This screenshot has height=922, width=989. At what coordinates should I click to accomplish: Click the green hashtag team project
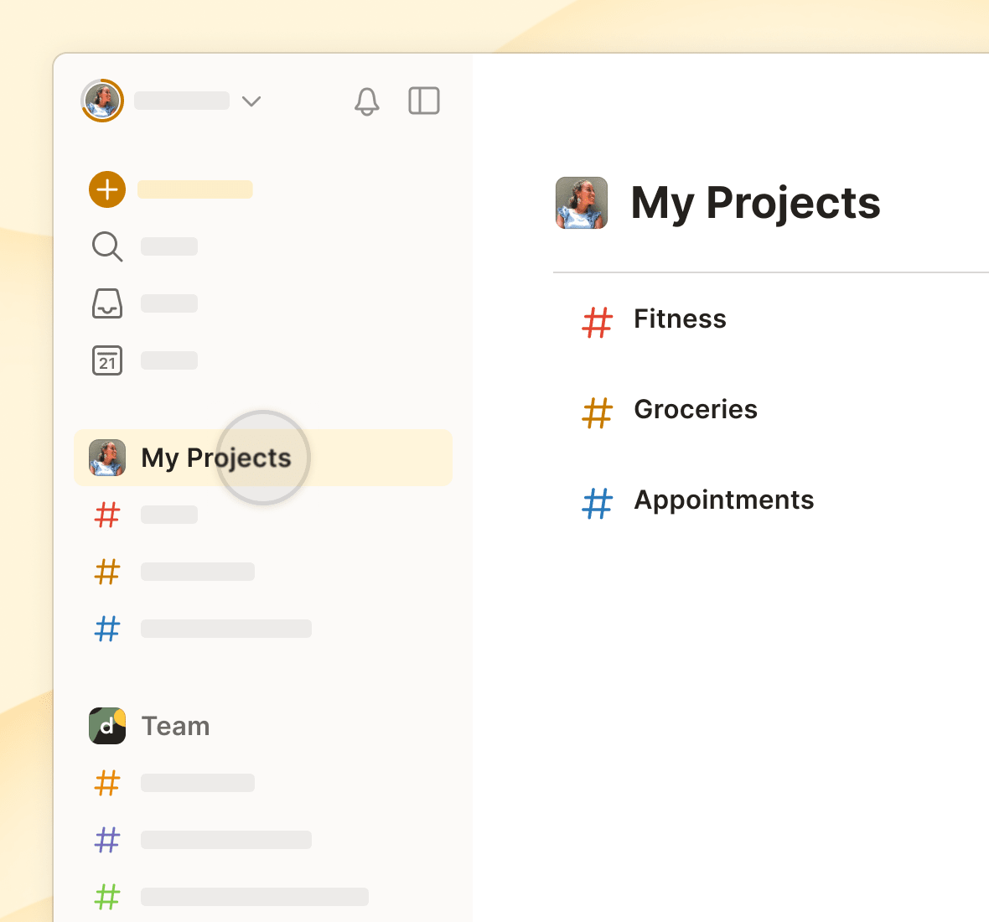click(107, 897)
